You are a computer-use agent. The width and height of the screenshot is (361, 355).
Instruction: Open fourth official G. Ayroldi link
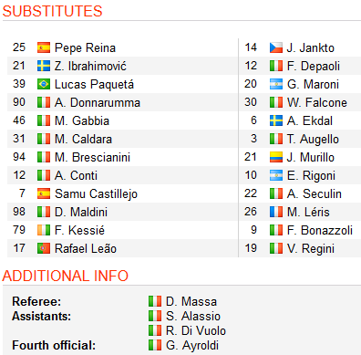click(x=192, y=345)
